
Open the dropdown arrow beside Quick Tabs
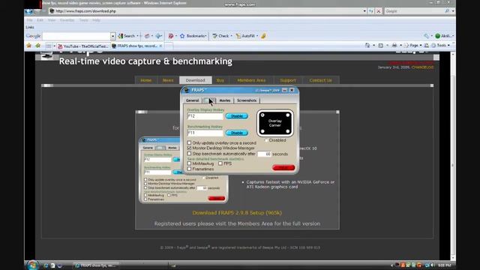point(54,46)
